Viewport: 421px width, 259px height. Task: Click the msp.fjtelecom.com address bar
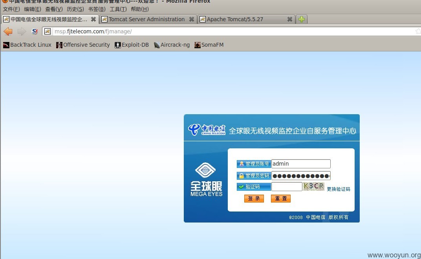click(232, 31)
